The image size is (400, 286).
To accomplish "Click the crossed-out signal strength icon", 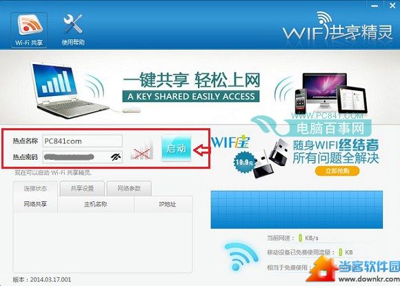I will coord(141,151).
